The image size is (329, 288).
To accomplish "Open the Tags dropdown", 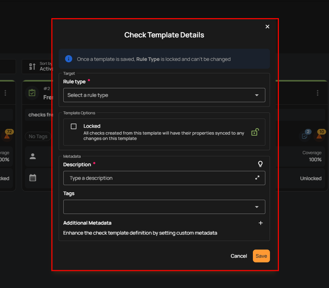I will [x=164, y=207].
